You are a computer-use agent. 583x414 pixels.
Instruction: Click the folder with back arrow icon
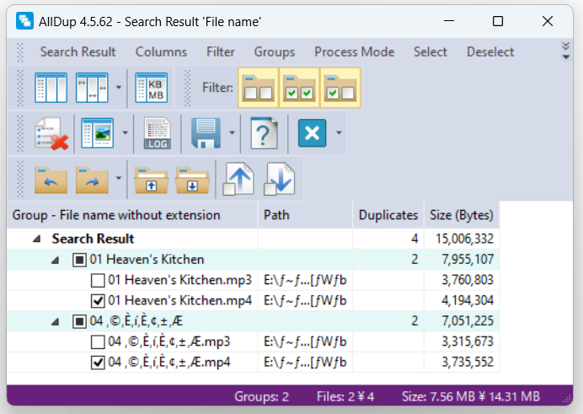pyautogui.click(x=51, y=180)
